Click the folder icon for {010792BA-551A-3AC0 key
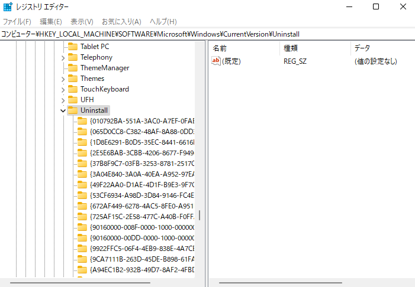Image resolution: width=415 pixels, height=287 pixels. [x=82, y=121]
